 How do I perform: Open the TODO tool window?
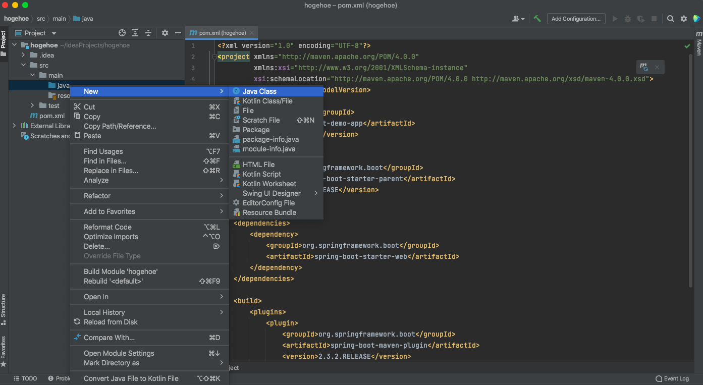pos(25,378)
